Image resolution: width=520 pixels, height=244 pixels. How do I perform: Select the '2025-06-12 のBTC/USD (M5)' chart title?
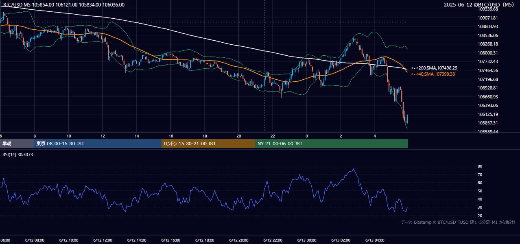coord(479,5)
